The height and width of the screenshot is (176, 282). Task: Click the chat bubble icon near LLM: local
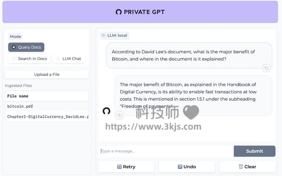(x=103, y=36)
